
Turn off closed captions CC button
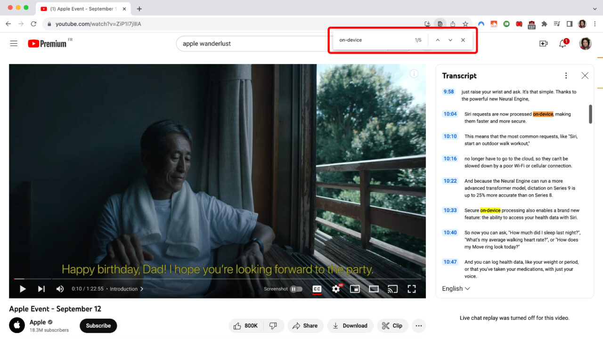[x=317, y=289]
